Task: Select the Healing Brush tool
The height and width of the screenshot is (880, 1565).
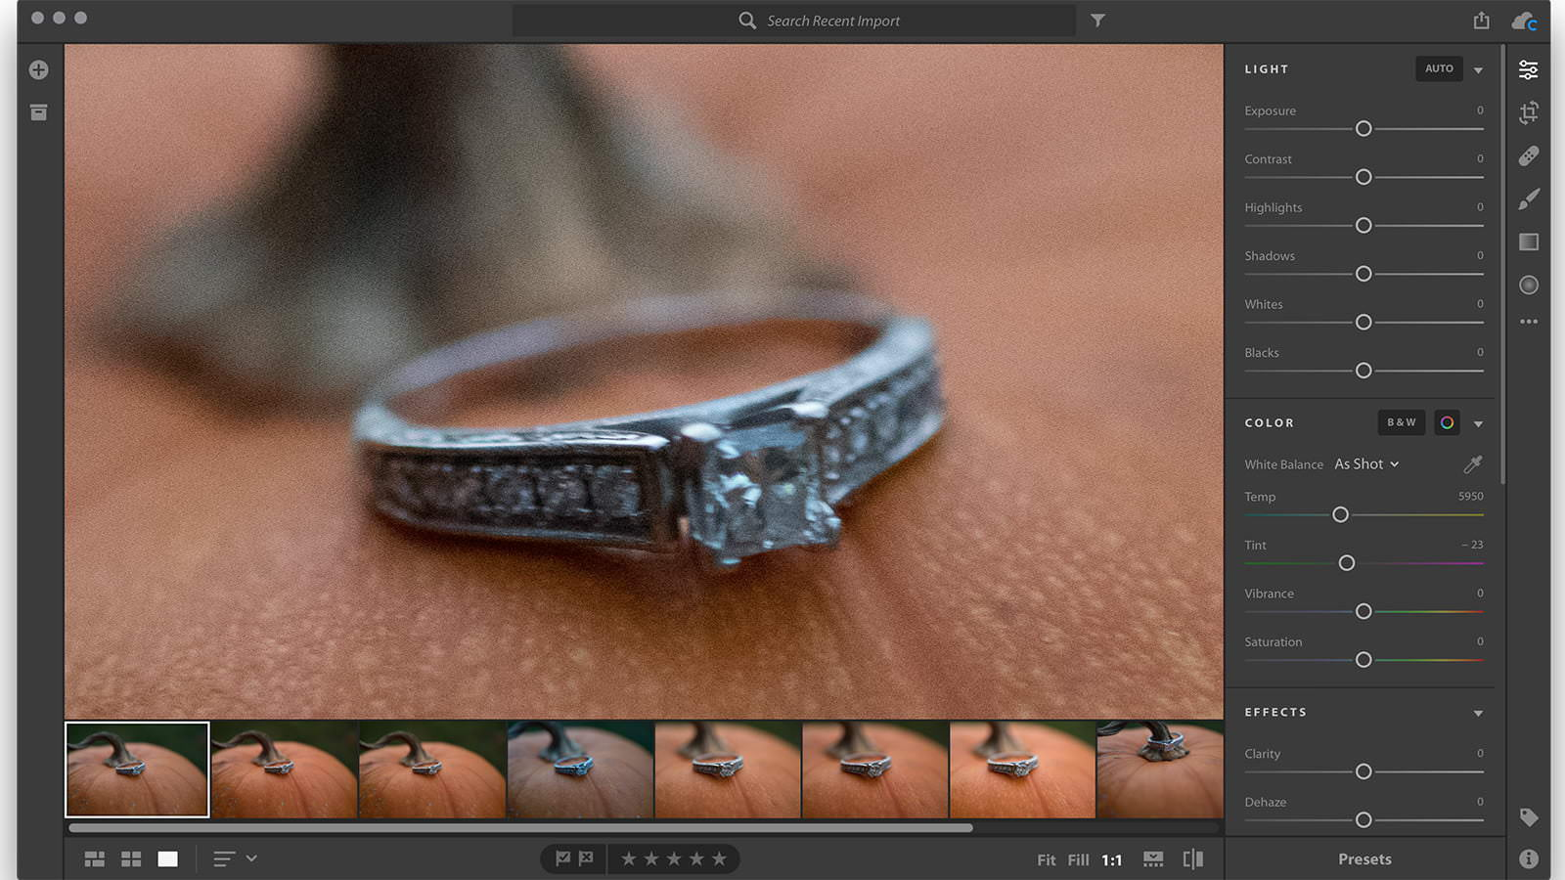Action: click(x=1529, y=156)
